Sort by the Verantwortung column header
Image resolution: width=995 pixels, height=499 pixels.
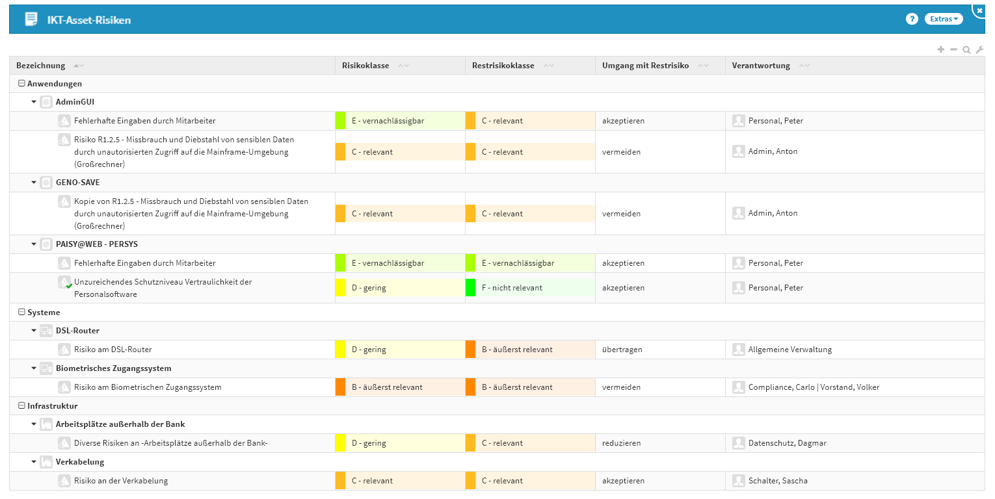pyautogui.click(x=760, y=66)
